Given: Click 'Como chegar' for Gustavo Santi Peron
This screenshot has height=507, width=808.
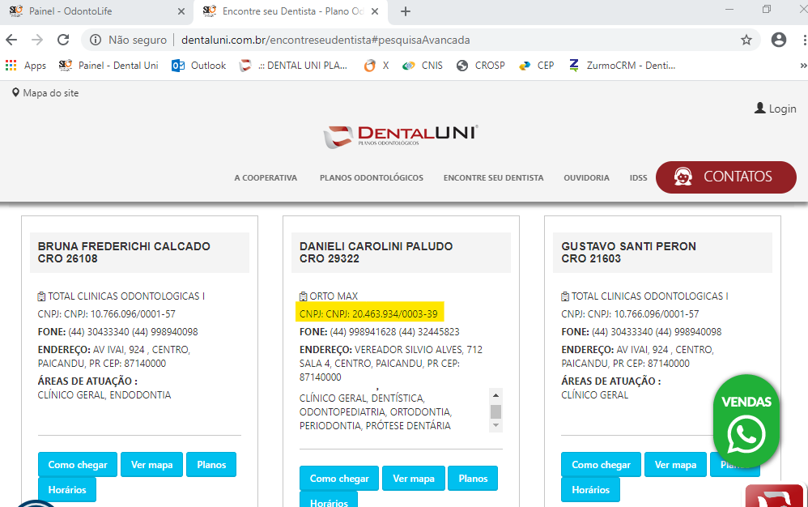Looking at the screenshot, I should pyautogui.click(x=602, y=465).
